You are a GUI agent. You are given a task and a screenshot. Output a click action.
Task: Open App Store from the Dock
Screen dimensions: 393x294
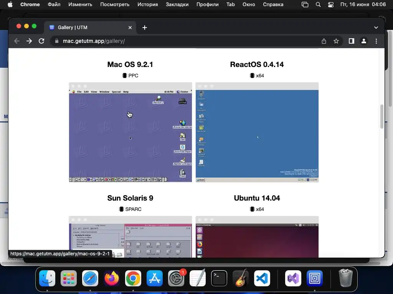(x=155, y=278)
